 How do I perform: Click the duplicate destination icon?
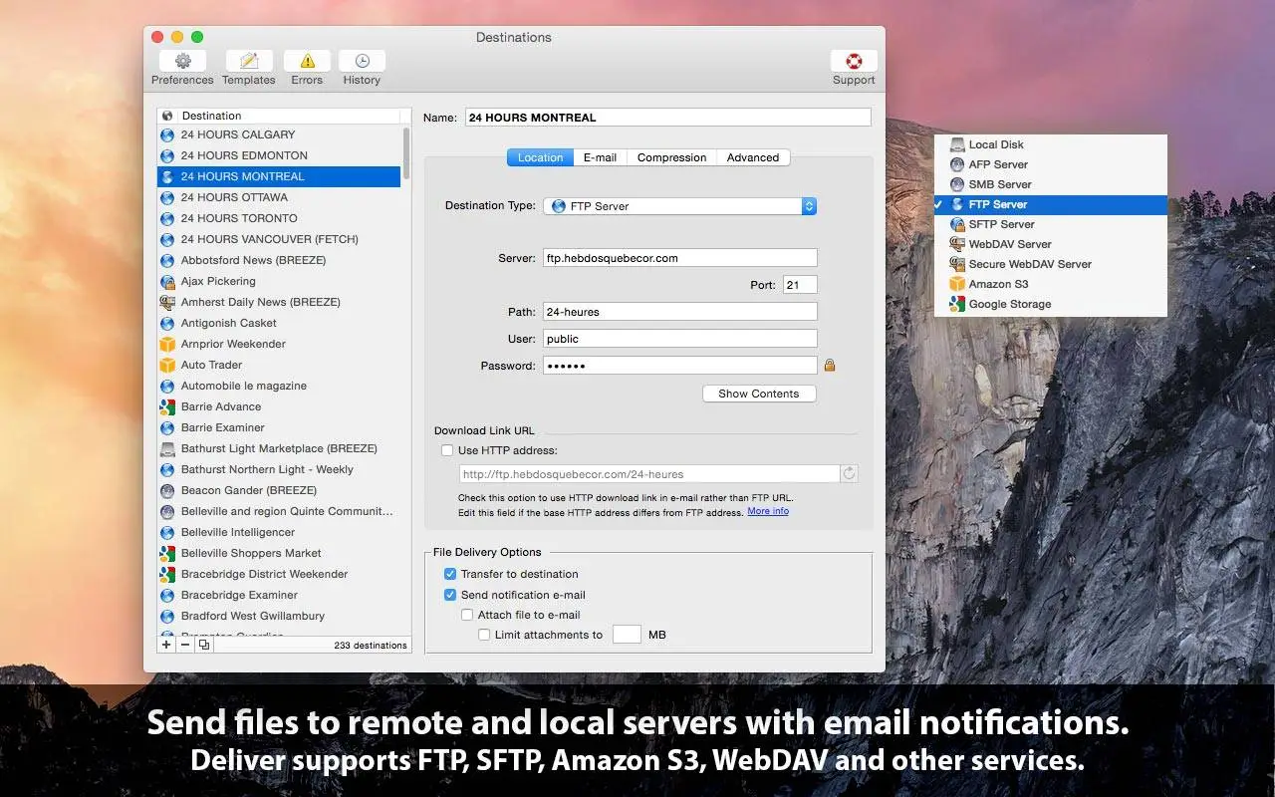[204, 645]
